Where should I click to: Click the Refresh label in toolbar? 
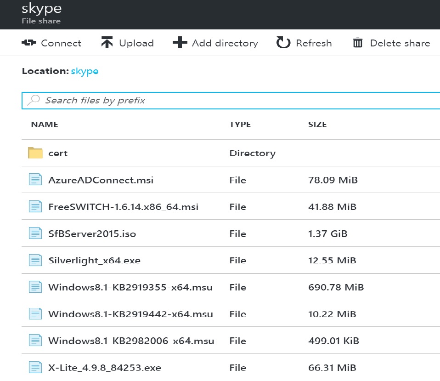click(314, 43)
